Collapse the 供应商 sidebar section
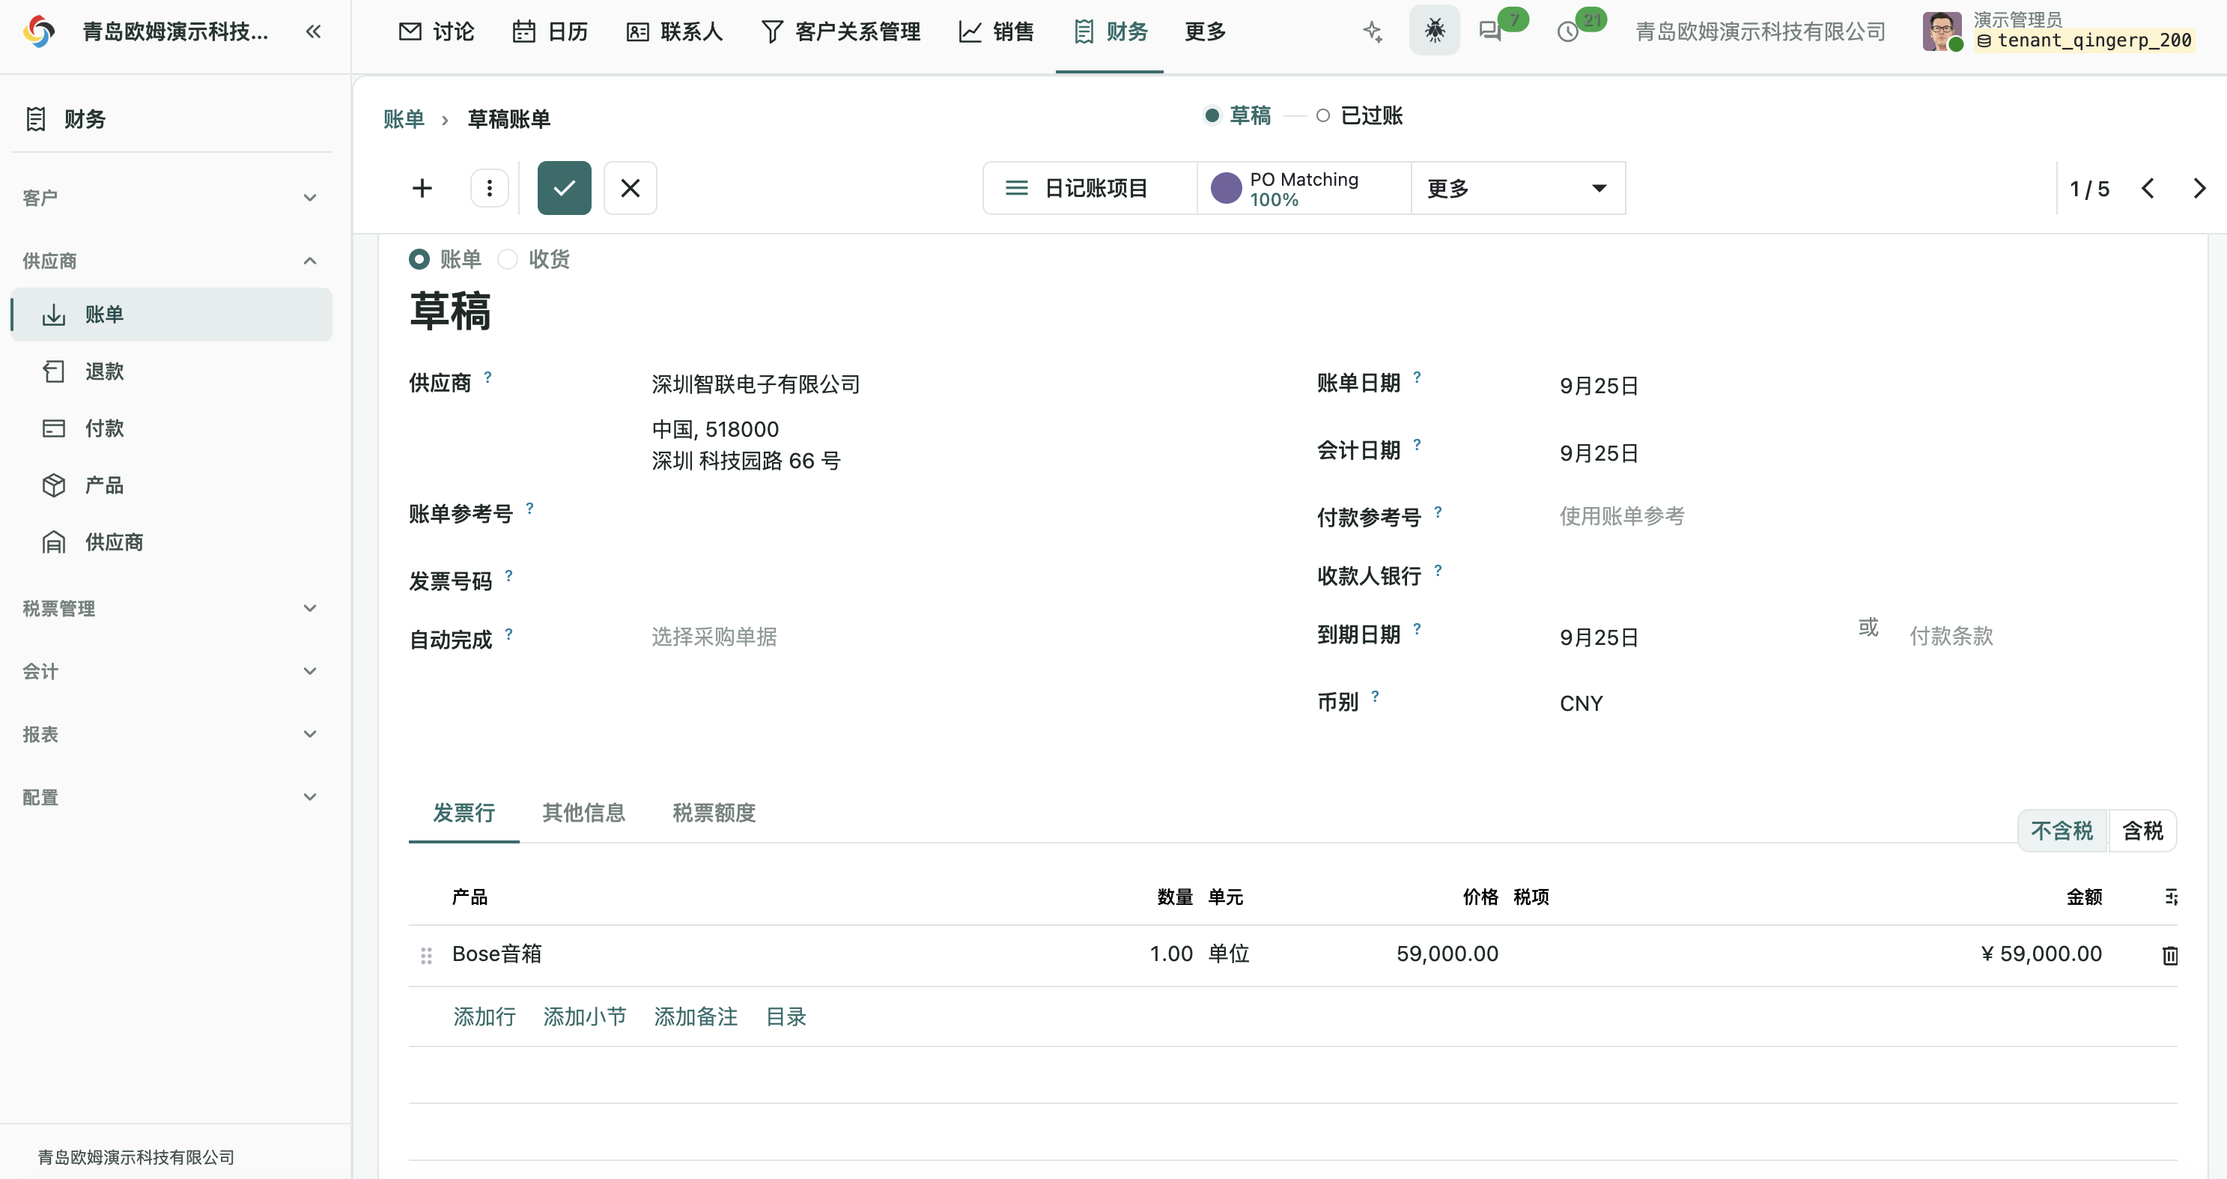The image size is (2227, 1179). click(170, 261)
